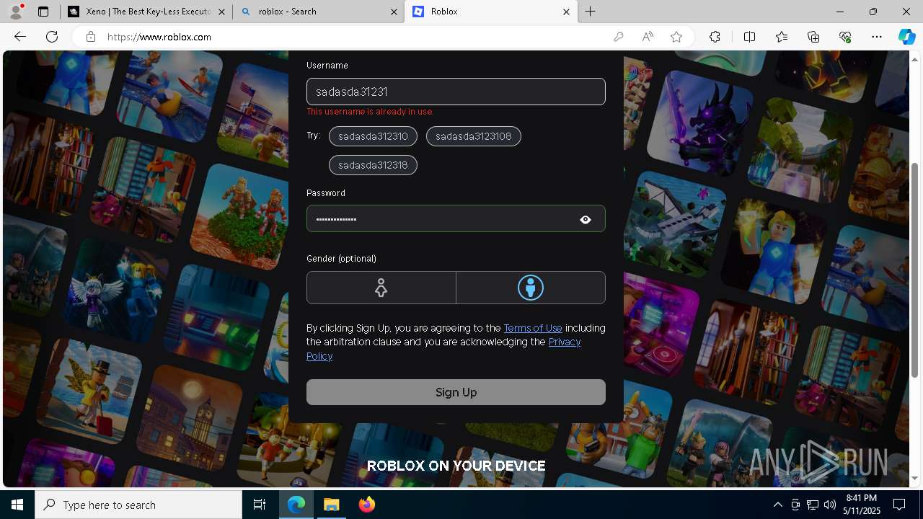Click the taskbar search box
This screenshot has width=923, height=519.
point(138,505)
